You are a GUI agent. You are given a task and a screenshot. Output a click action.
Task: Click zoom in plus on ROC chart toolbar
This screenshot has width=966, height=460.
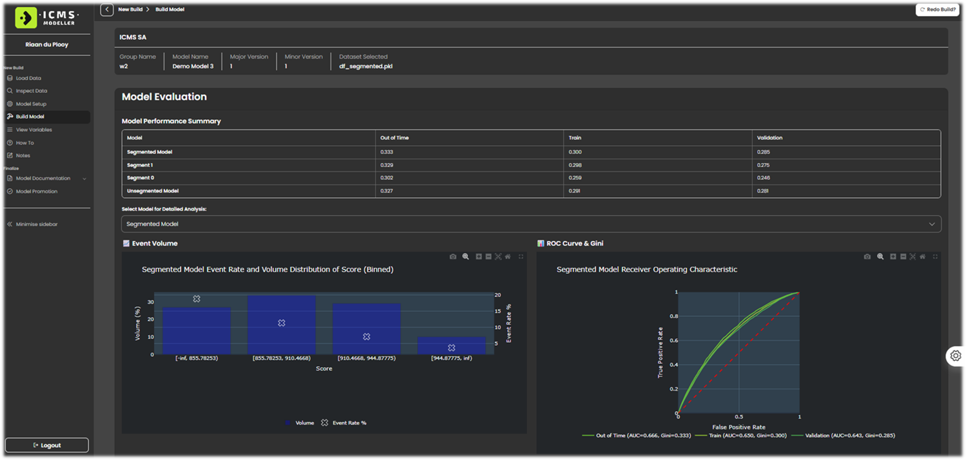coord(893,256)
